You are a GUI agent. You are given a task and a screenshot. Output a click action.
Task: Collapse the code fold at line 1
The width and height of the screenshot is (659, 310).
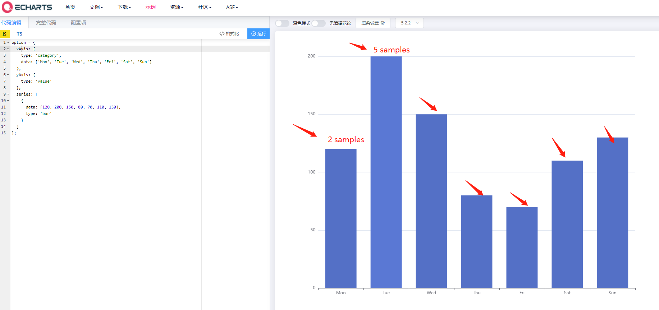pos(8,42)
